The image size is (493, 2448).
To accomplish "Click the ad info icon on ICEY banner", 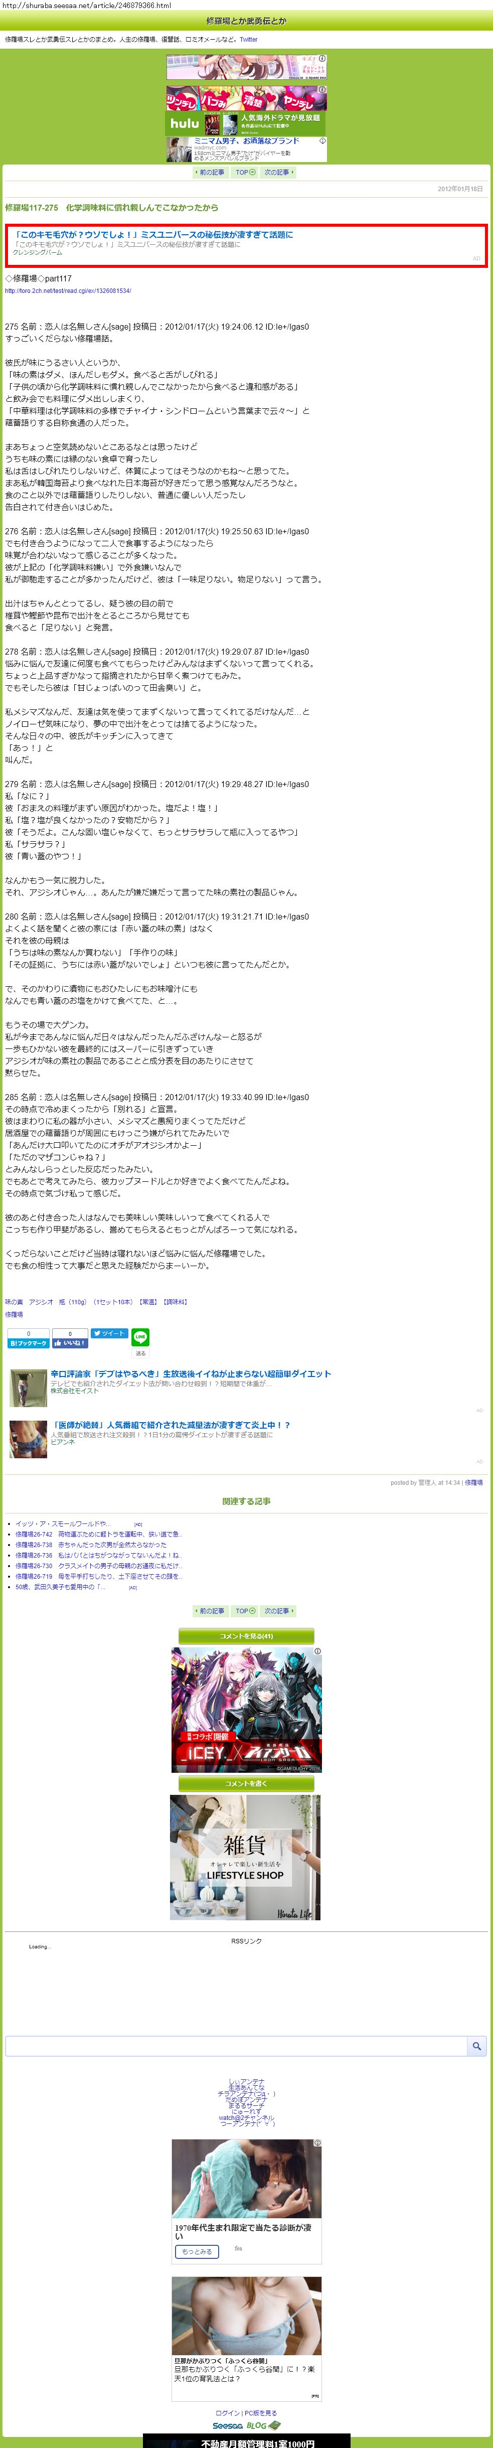I will 317,1651.
